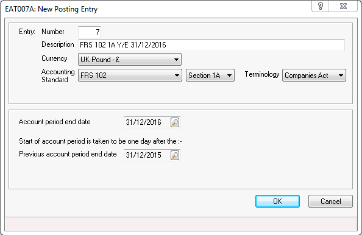Focus the entry Number field
This screenshot has height=235, width=362.
(90, 32)
